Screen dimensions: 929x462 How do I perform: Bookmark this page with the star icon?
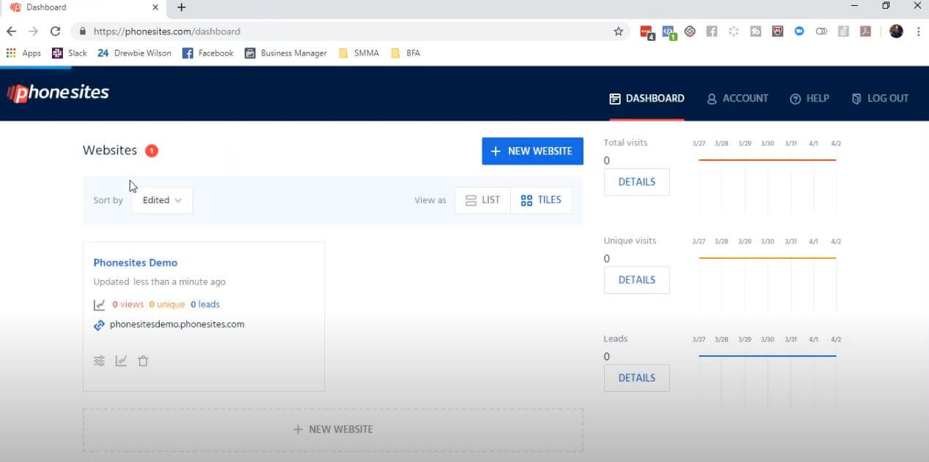(618, 31)
